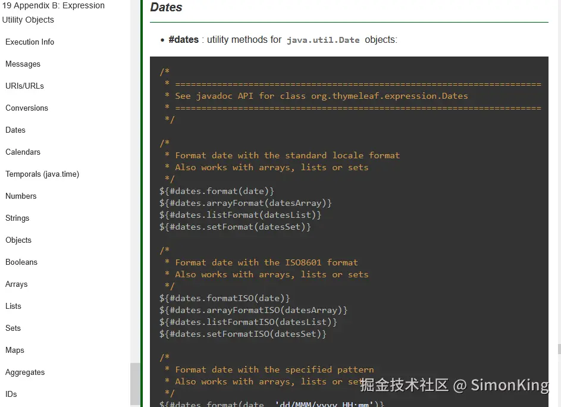The image size is (561, 407).
Task: Click the Dates heading
Action: click(166, 7)
